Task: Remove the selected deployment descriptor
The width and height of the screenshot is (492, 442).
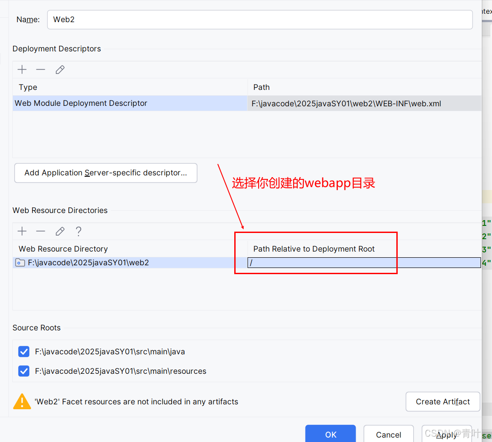Action: [x=41, y=70]
